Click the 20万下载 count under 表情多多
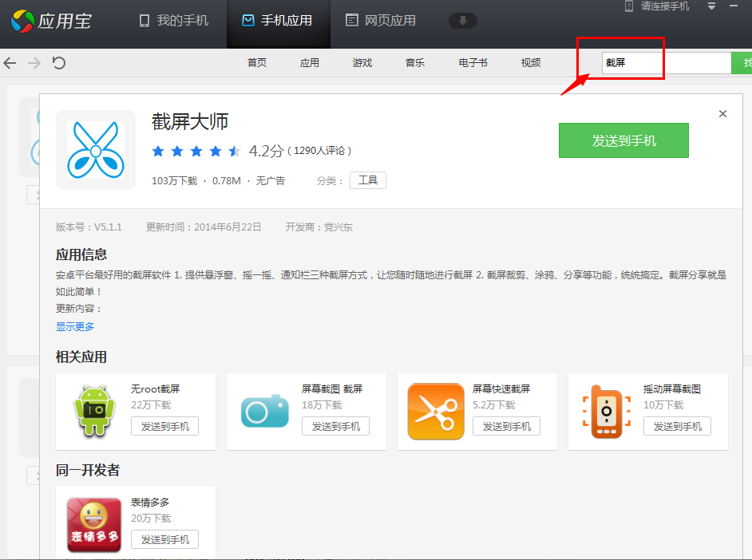 [x=151, y=519]
